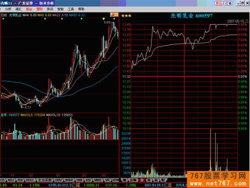Click the three-star rating icon

pos(126,16)
